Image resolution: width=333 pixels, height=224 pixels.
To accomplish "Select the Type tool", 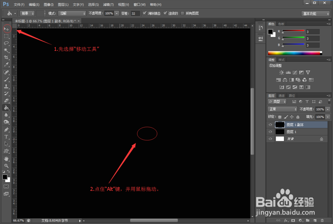I will [7, 137].
